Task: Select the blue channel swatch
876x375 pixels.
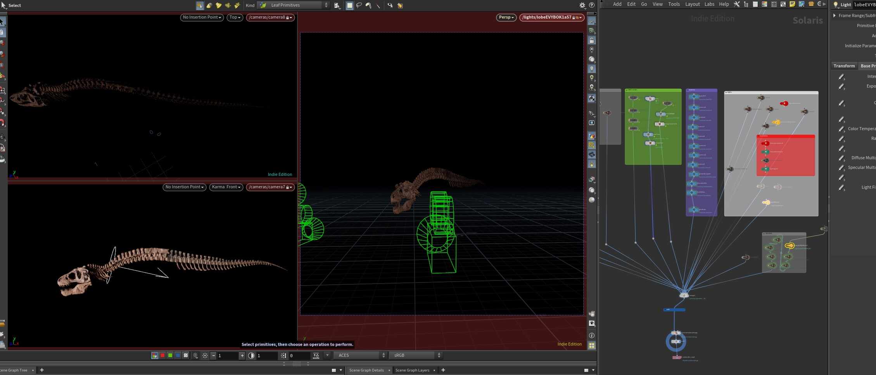Action: [x=178, y=356]
